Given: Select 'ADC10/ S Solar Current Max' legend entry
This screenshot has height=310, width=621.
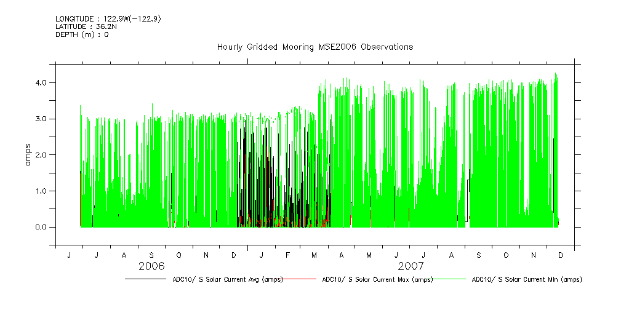Looking at the screenshot, I should (x=377, y=279).
